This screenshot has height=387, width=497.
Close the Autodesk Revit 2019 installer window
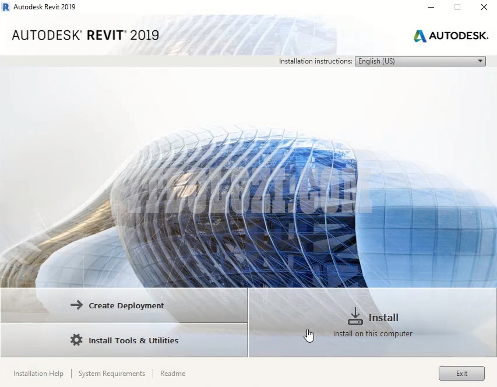pos(484,7)
